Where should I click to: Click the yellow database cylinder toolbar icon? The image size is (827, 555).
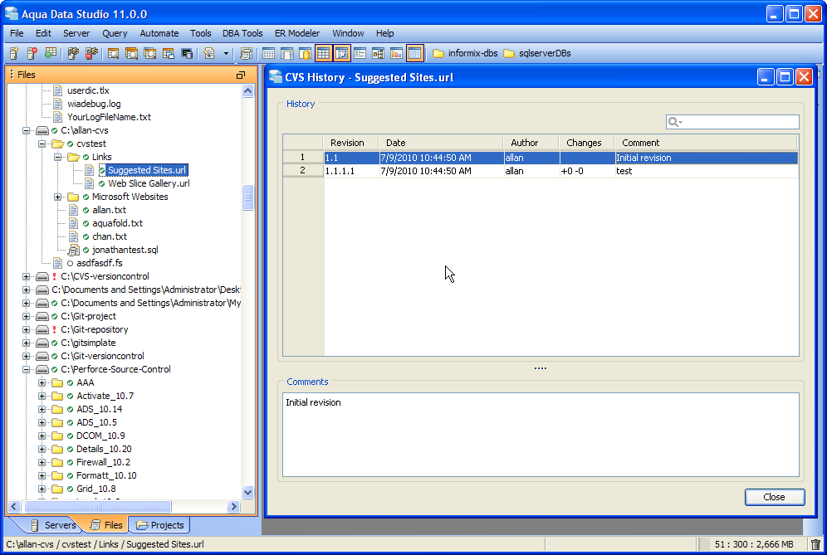(306, 53)
